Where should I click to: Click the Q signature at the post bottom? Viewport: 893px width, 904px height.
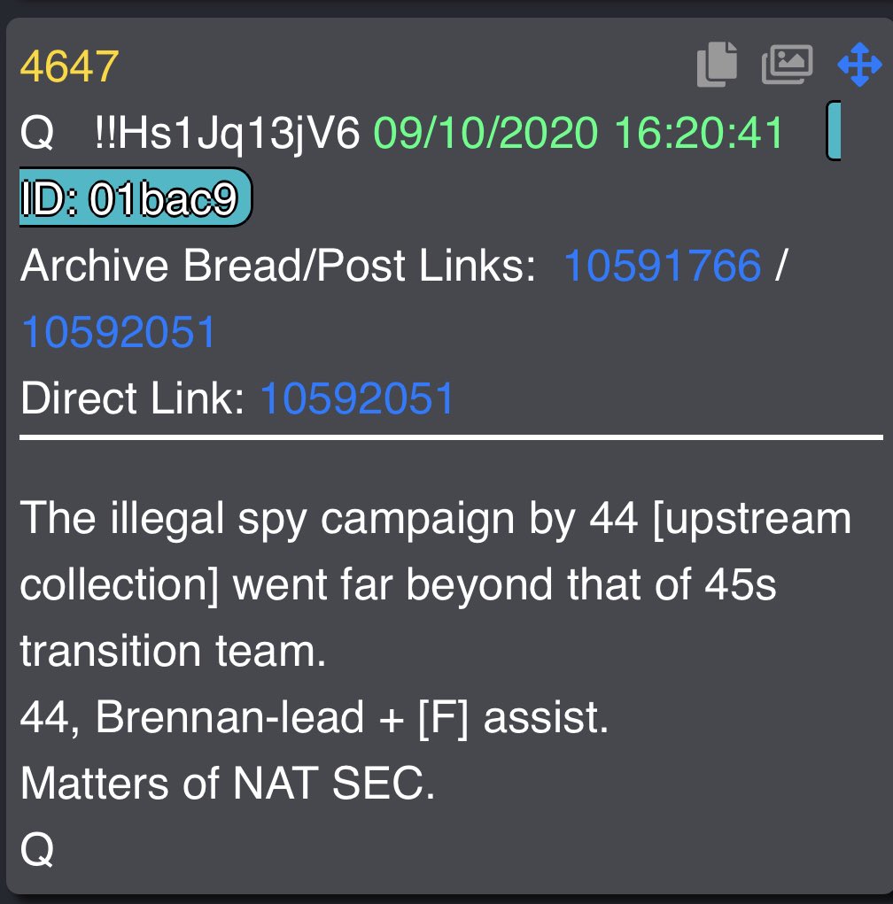coord(37,850)
